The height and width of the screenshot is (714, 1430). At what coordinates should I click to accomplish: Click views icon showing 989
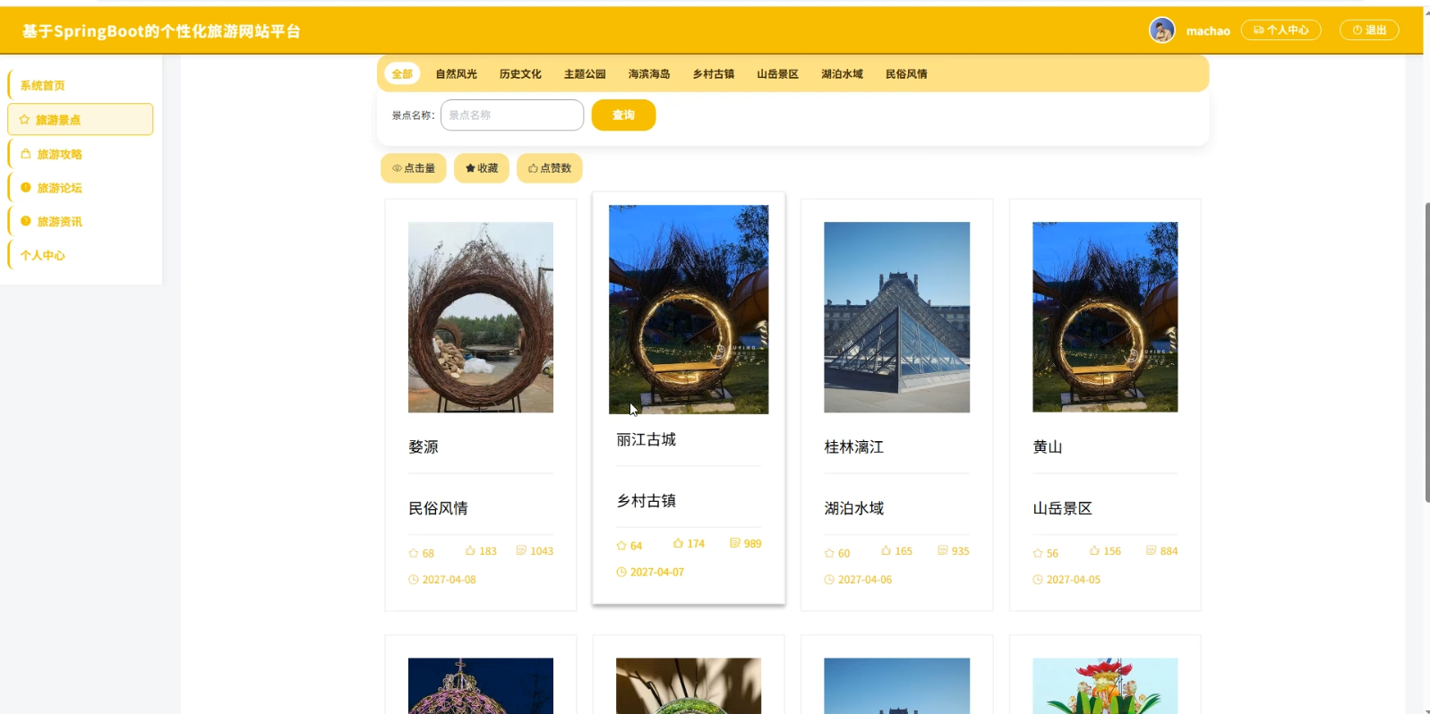click(734, 543)
